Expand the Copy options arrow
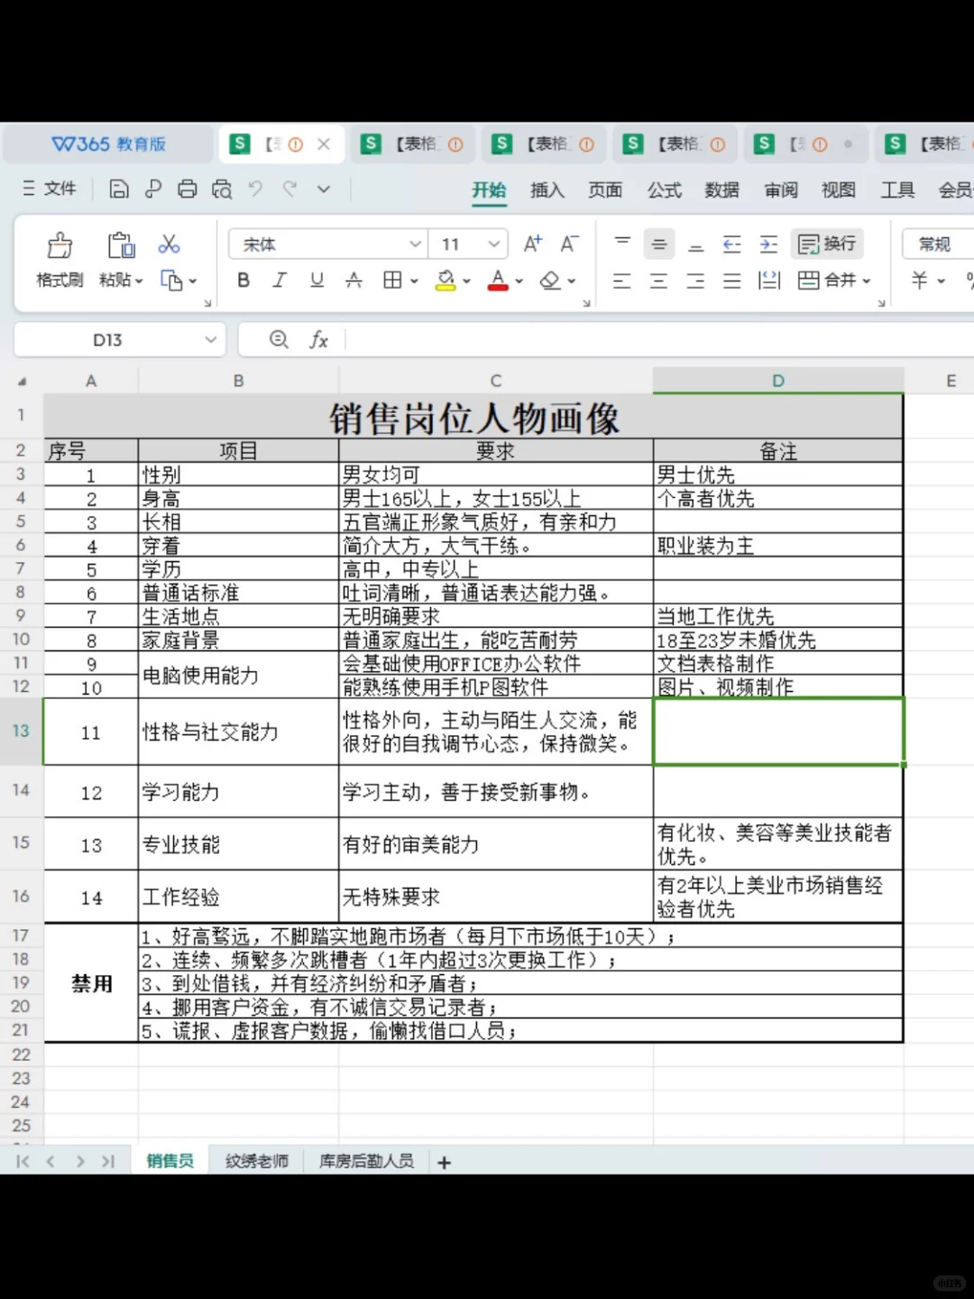The height and width of the screenshot is (1299, 974). (x=193, y=281)
